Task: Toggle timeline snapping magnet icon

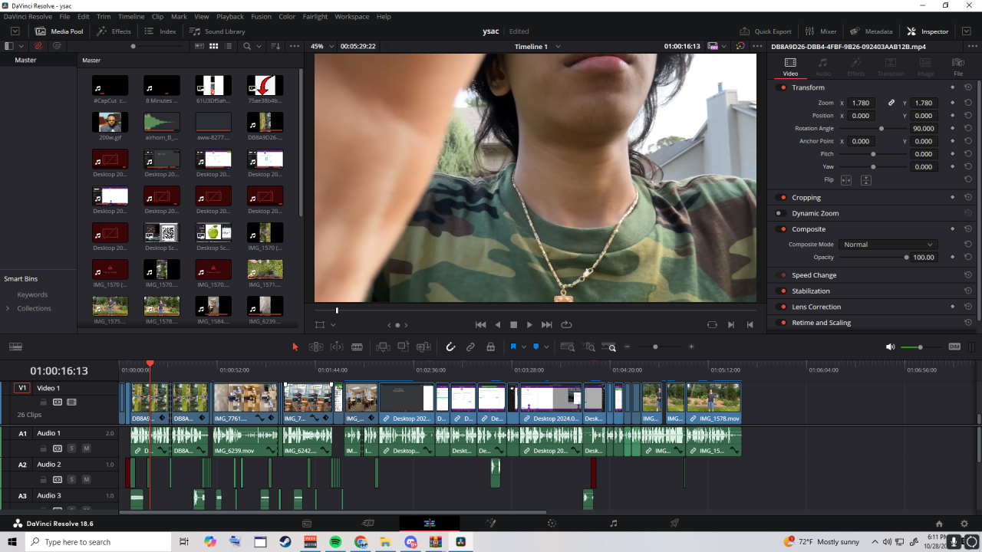Action: 450,347
